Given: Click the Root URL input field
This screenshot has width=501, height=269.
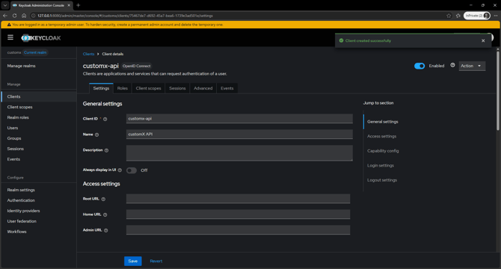Looking at the screenshot, I should pyautogui.click(x=238, y=199).
